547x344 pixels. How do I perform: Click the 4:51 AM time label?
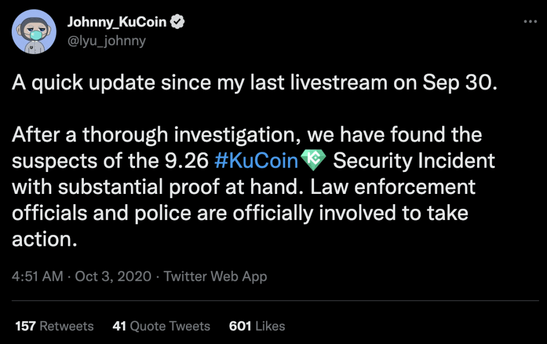coord(35,277)
